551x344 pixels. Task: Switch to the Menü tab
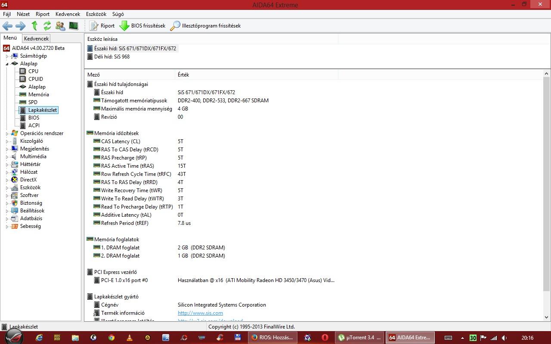pyautogui.click(x=10, y=38)
